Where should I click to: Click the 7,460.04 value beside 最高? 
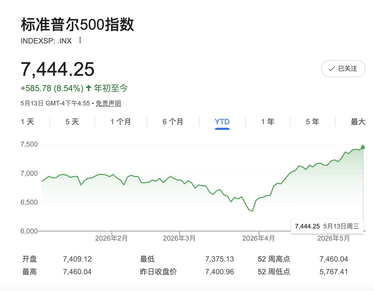click(x=77, y=272)
